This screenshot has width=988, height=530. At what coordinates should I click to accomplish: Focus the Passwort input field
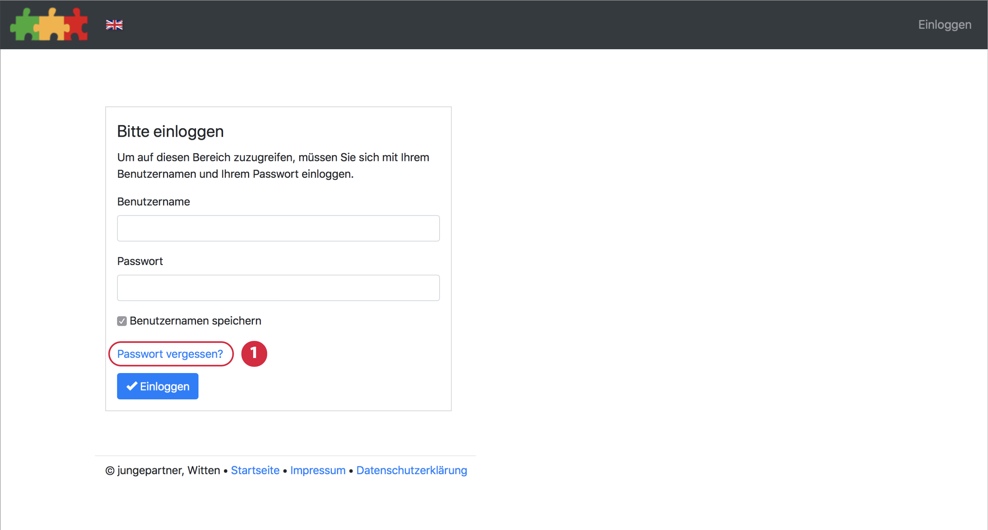(x=278, y=288)
